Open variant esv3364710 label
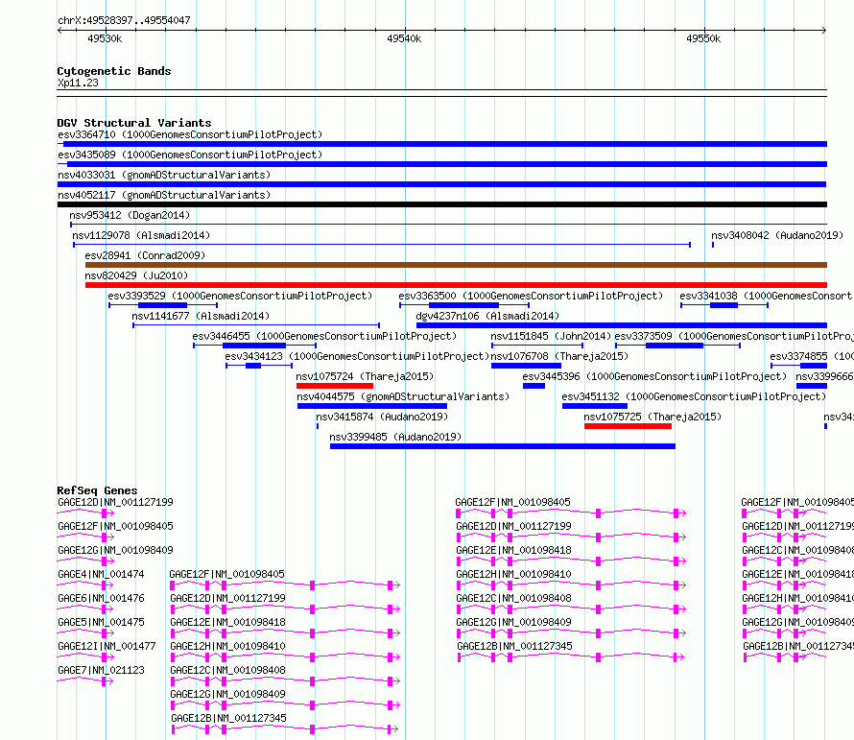Screen dimensions: 854x740 click(x=190, y=134)
